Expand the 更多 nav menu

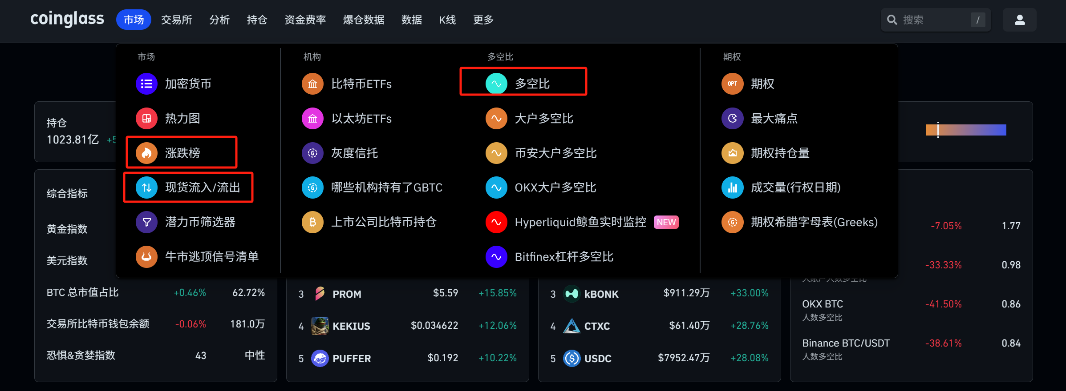483,20
